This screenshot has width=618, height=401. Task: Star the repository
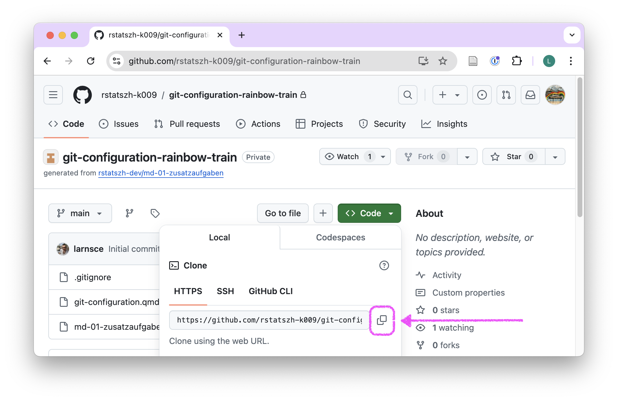point(514,157)
